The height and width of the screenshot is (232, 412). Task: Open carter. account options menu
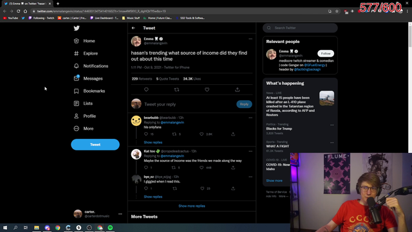pyautogui.click(x=120, y=214)
